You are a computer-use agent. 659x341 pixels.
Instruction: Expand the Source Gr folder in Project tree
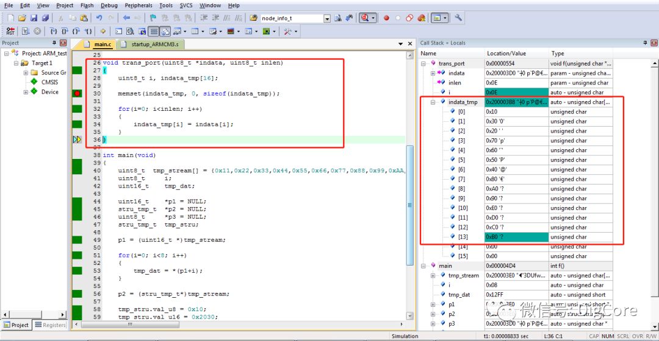26,72
